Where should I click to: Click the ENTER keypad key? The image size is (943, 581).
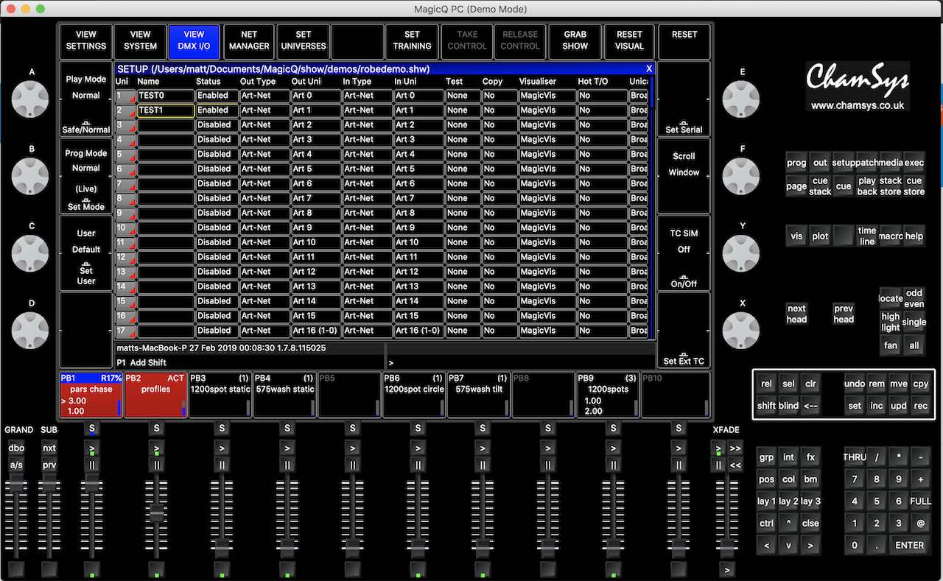910,546
